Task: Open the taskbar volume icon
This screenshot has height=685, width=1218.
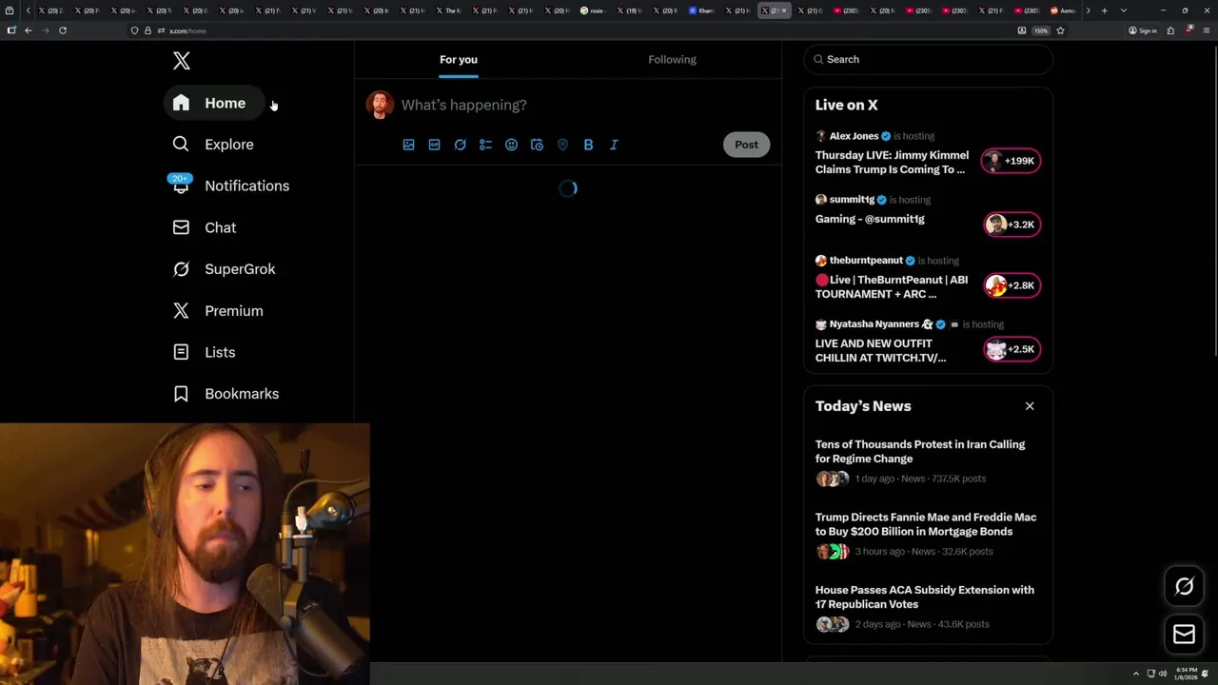Action: point(1162,674)
